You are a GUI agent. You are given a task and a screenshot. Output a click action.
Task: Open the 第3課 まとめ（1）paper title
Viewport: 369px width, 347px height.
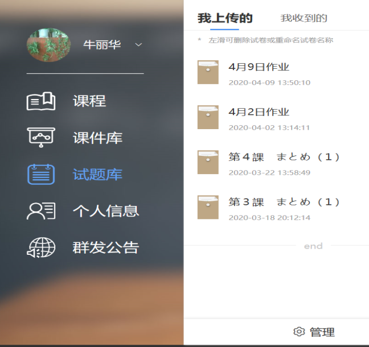[284, 202]
